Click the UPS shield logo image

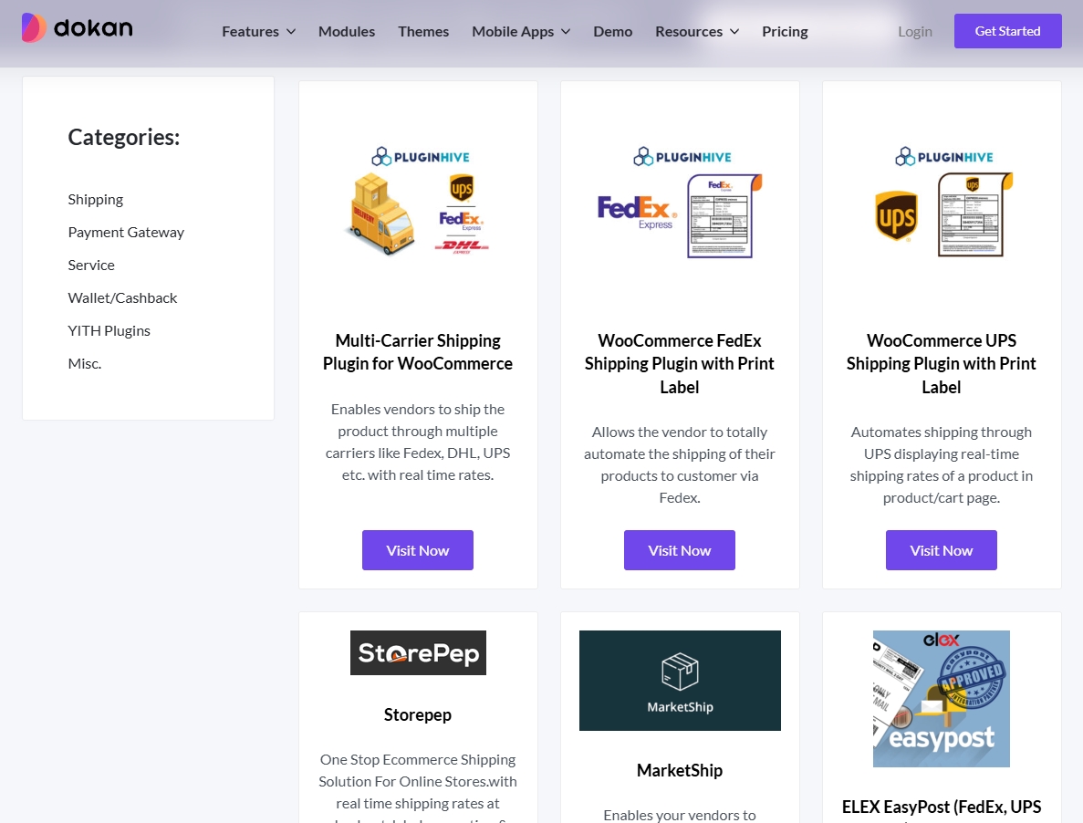896,216
